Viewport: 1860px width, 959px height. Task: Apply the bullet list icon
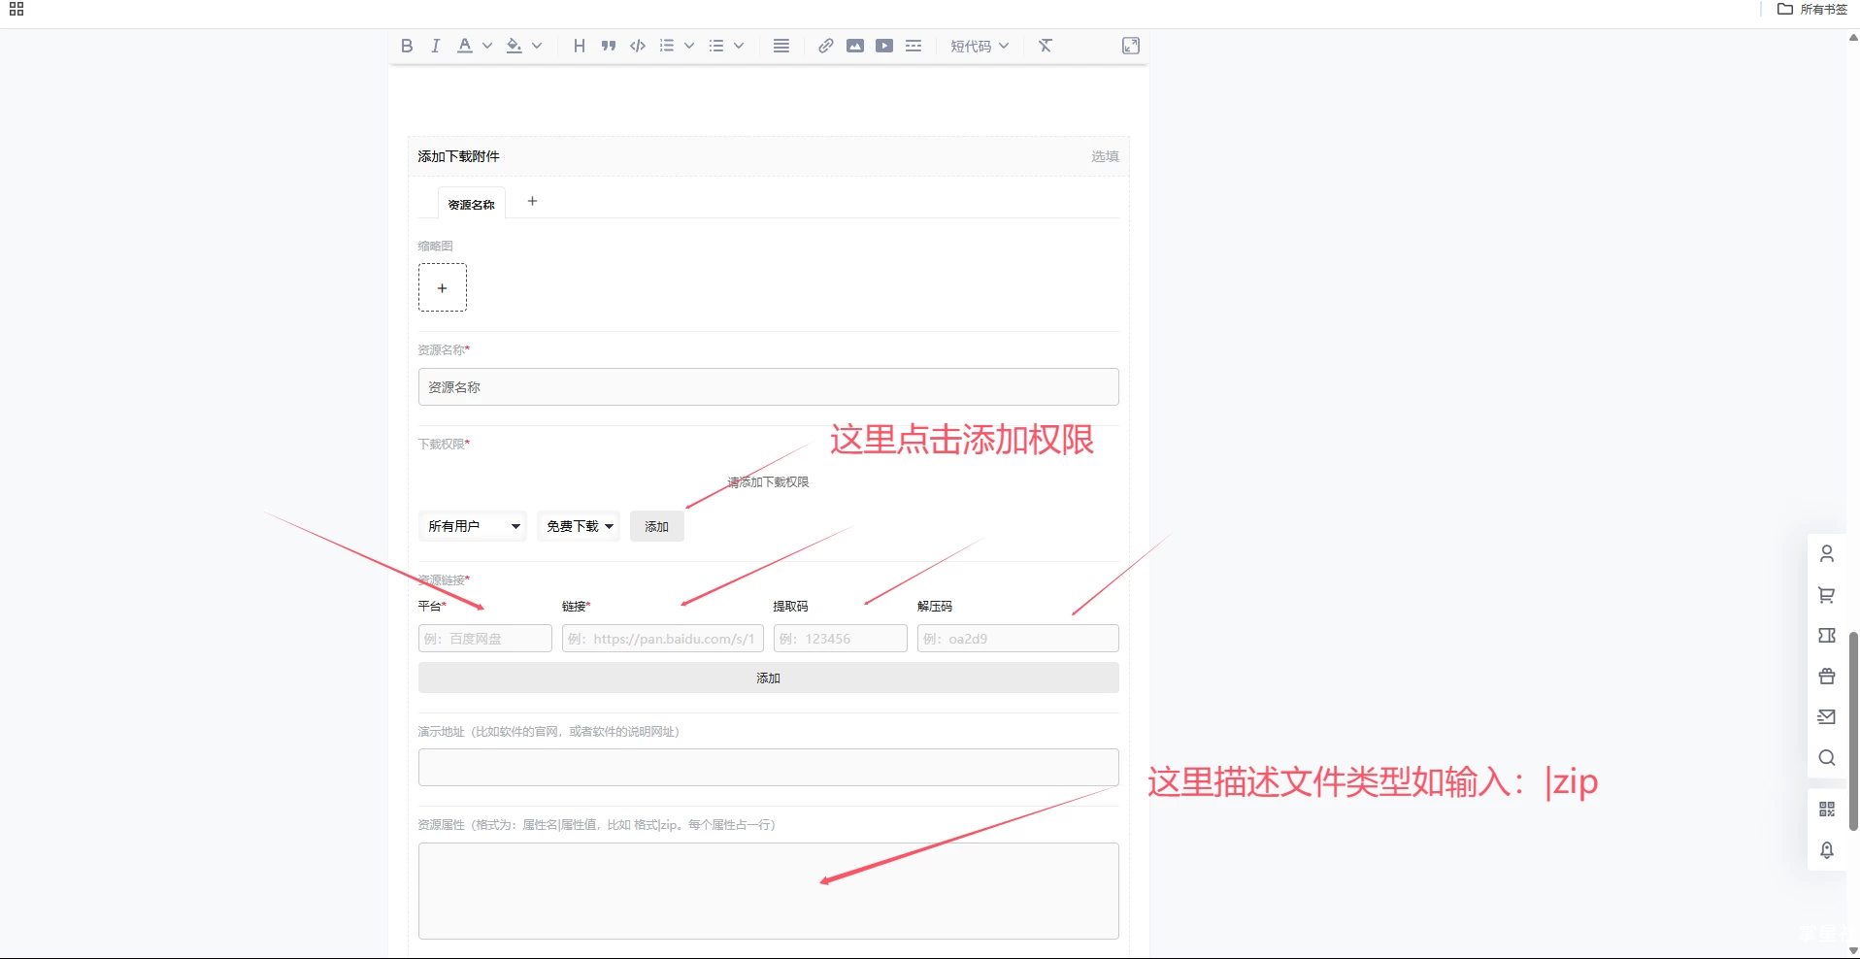[x=716, y=46]
